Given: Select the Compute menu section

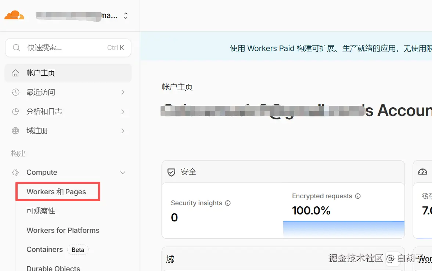Looking at the screenshot, I should click(x=68, y=173).
